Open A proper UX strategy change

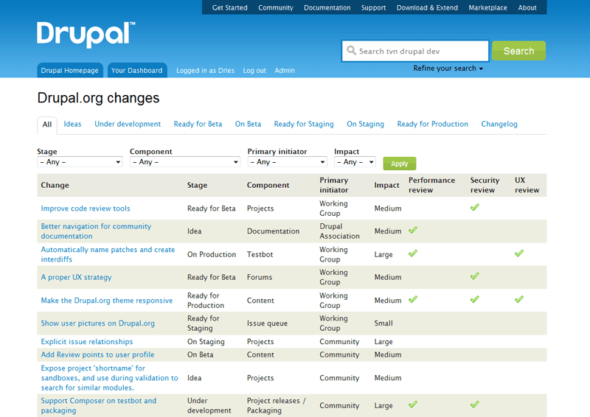(x=76, y=277)
